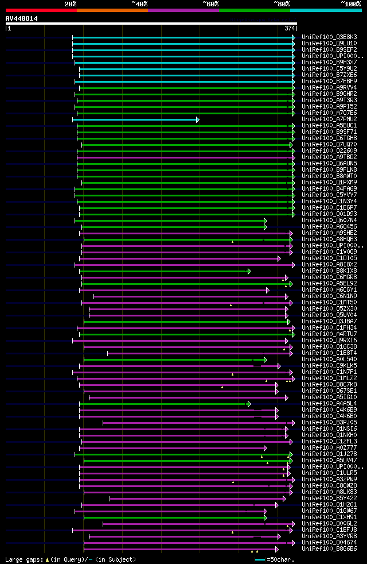The width and height of the screenshot is (367, 564).
Task: Select the UniRef100_C1MLZ2 label
Action: [x=329, y=378]
